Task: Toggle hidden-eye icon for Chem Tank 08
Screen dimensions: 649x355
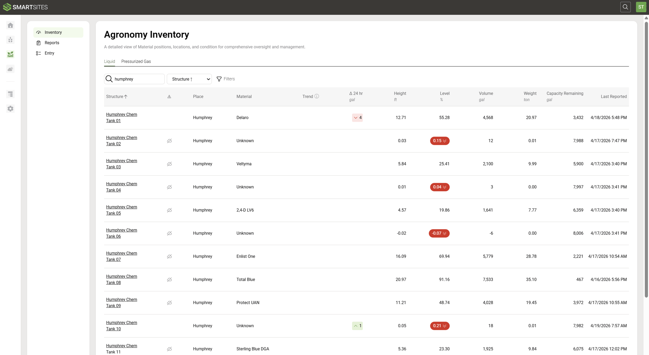Action: [169, 279]
